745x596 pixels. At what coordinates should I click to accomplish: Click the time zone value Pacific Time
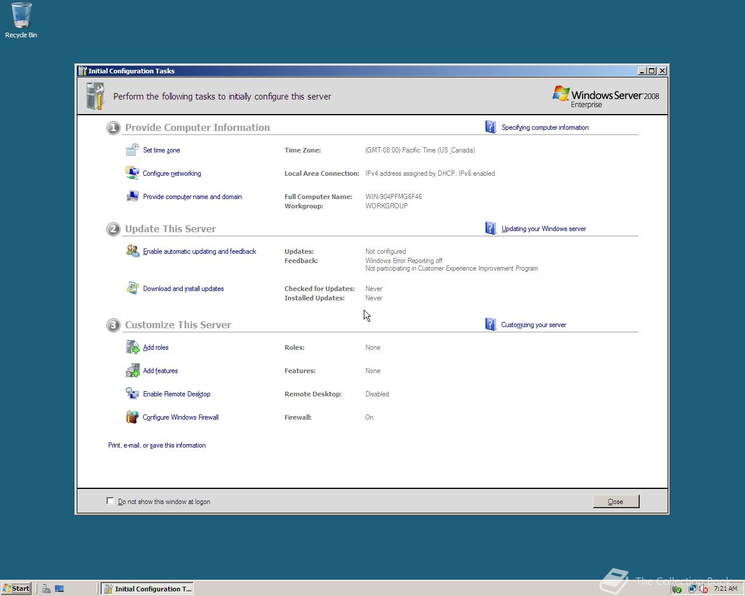coord(420,150)
